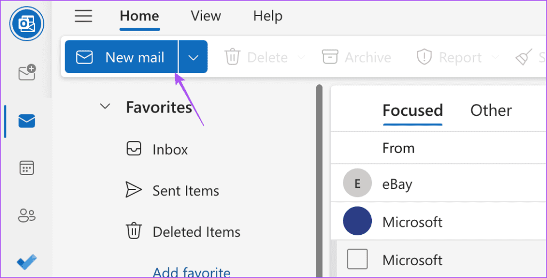Click the Delete trash toolbar button
The image size is (547, 278).
256,57
